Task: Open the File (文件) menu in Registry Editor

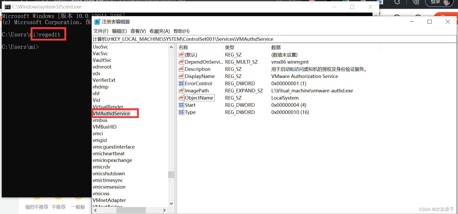Action: pyautogui.click(x=101, y=31)
